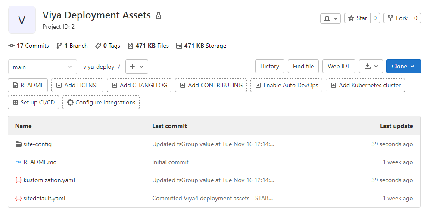Click Enable Auto DevOps
The width and height of the screenshot is (427, 211).
[x=287, y=85]
